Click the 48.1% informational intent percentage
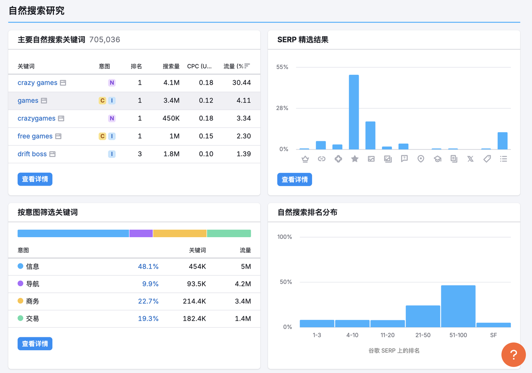 (148, 267)
